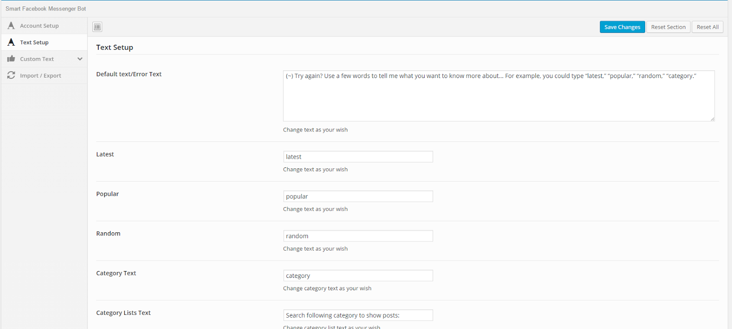Focus the Popular keyword input field
Viewport: 732px width, 329px height.
pos(358,197)
